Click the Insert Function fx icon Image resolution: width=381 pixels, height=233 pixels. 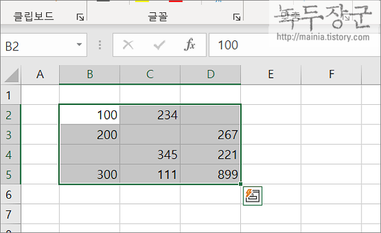(189, 45)
